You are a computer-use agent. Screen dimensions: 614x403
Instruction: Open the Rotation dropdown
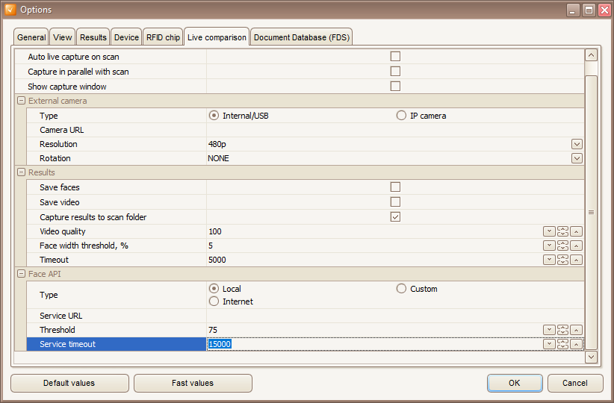(577, 158)
